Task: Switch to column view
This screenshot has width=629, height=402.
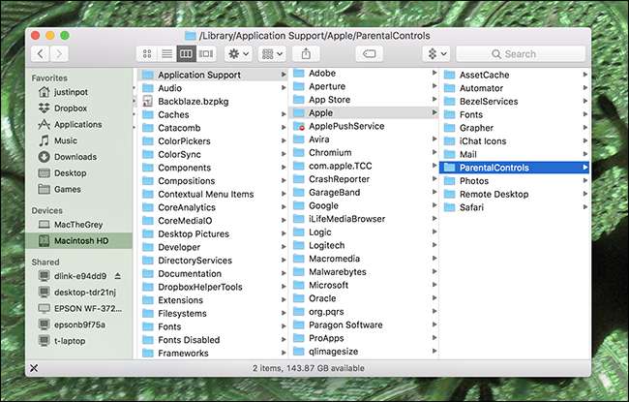Action: click(186, 54)
